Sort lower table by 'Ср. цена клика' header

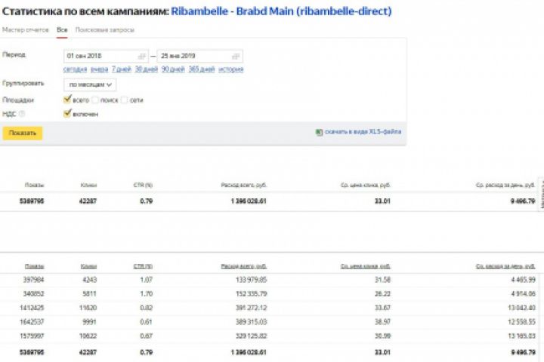(x=366, y=266)
